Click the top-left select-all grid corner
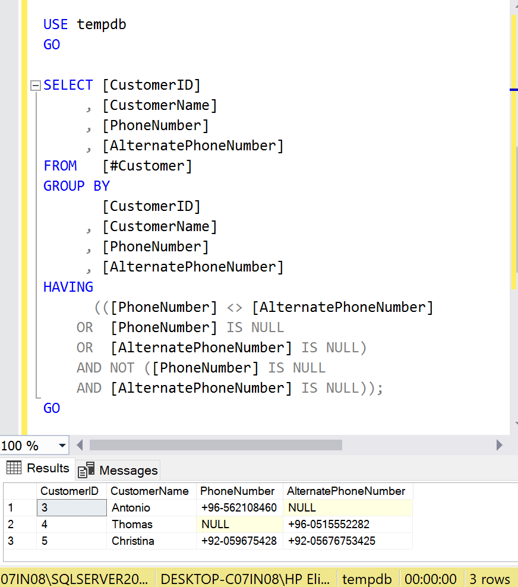 (19, 491)
